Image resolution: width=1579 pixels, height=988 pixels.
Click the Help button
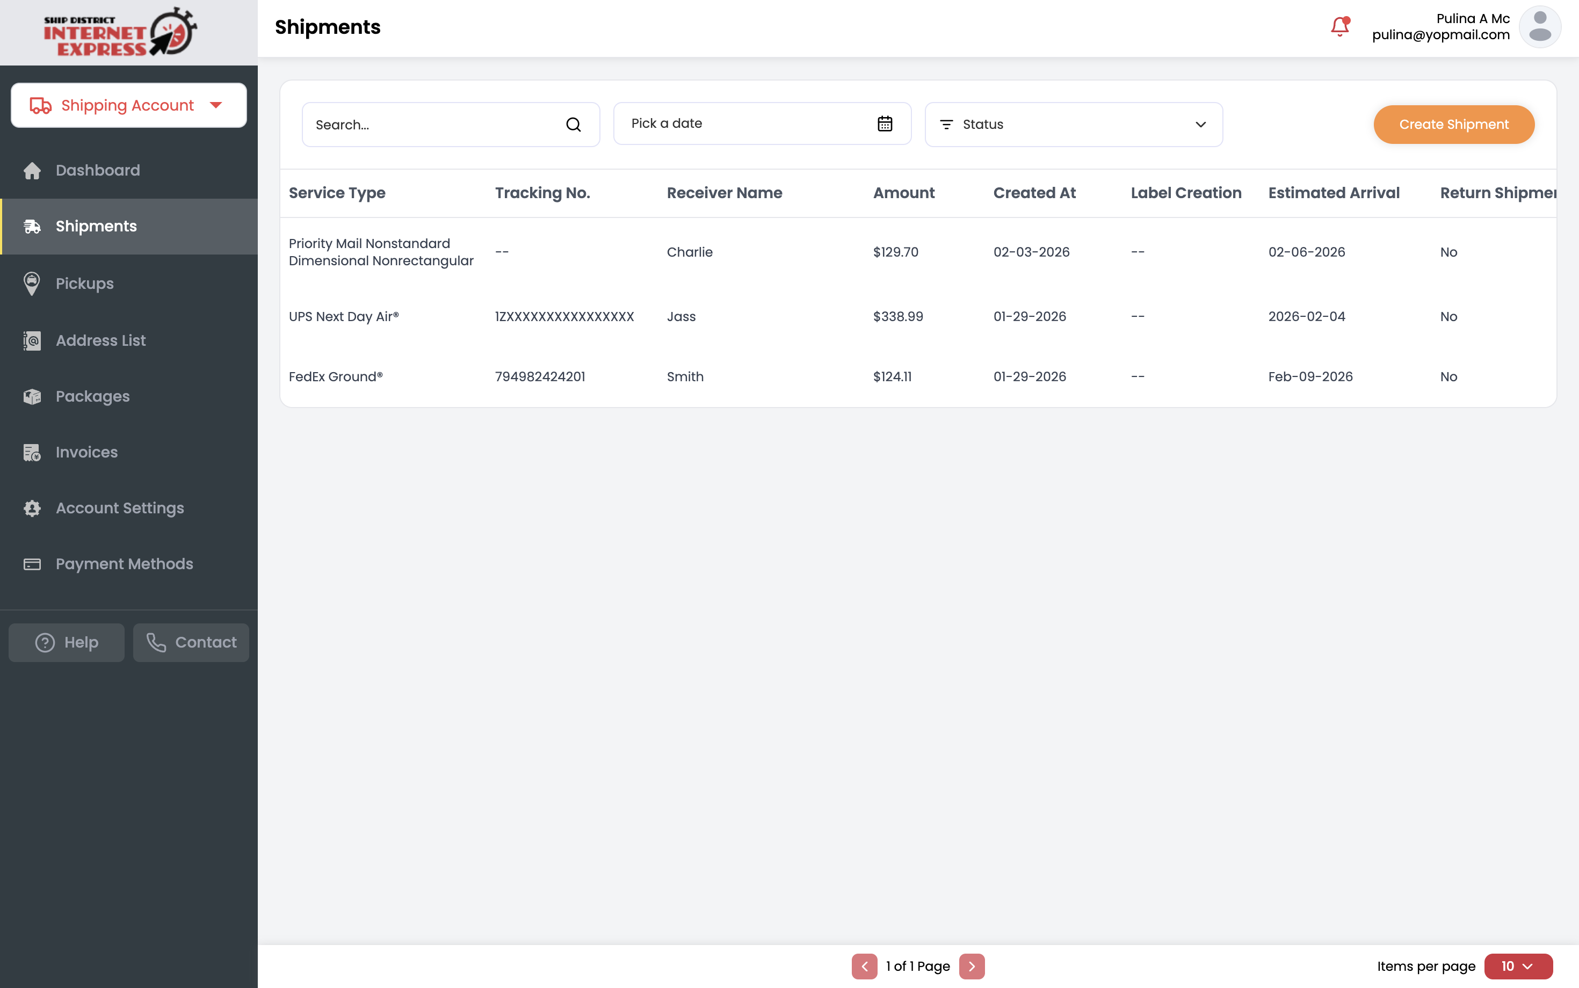(67, 642)
